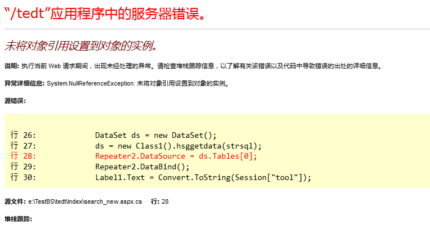The width and height of the screenshot is (430, 229).
Task: Click the search_new.aspx.cs file path
Action: click(85, 202)
